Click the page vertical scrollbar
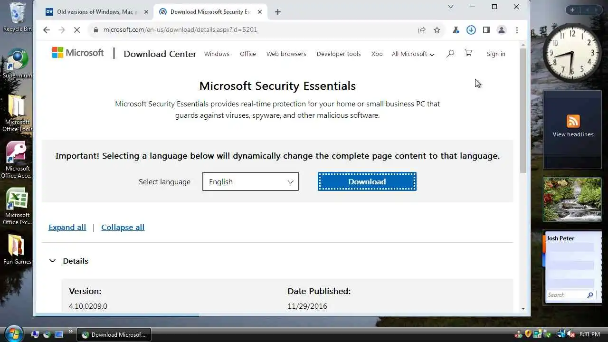This screenshot has width=608, height=342. click(x=523, y=110)
